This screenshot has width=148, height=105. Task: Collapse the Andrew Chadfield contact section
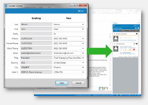coord(115,34)
